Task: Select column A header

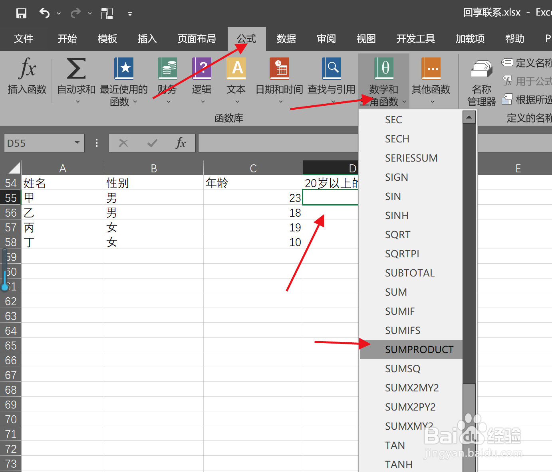Action: click(x=63, y=168)
